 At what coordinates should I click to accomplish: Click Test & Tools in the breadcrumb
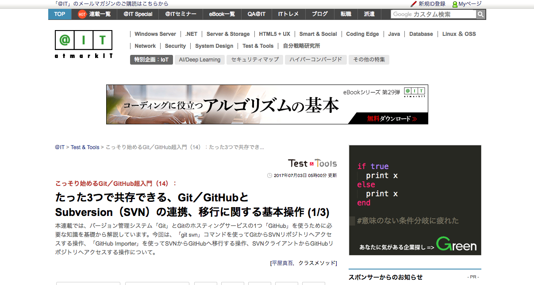[85, 147]
